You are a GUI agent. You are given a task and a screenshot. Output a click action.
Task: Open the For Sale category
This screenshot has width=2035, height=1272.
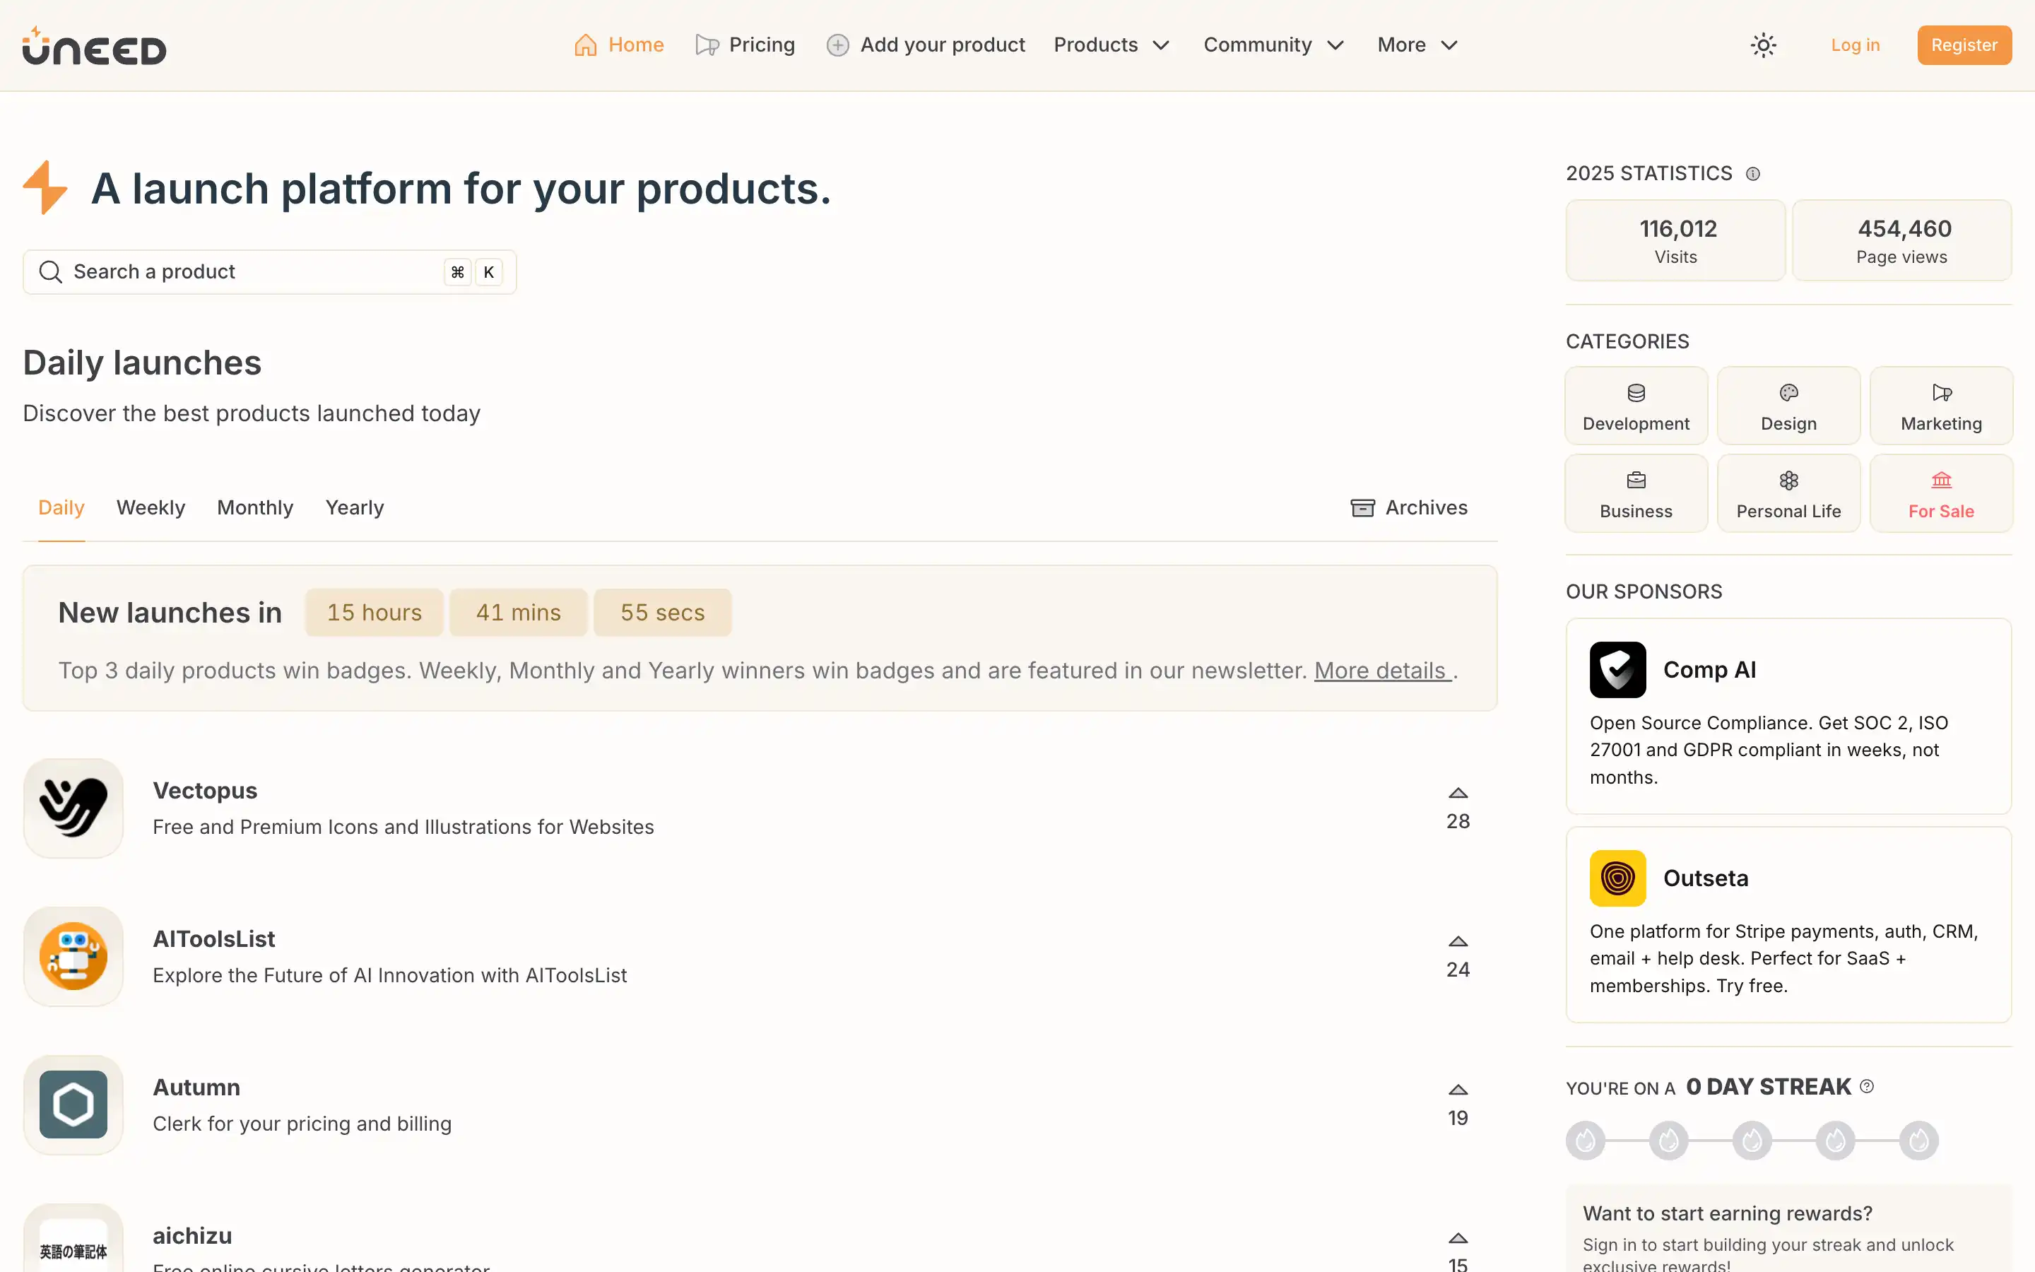[1941, 494]
